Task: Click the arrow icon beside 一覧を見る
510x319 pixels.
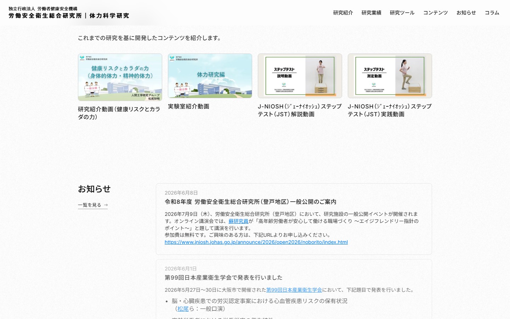Action: 106,205
